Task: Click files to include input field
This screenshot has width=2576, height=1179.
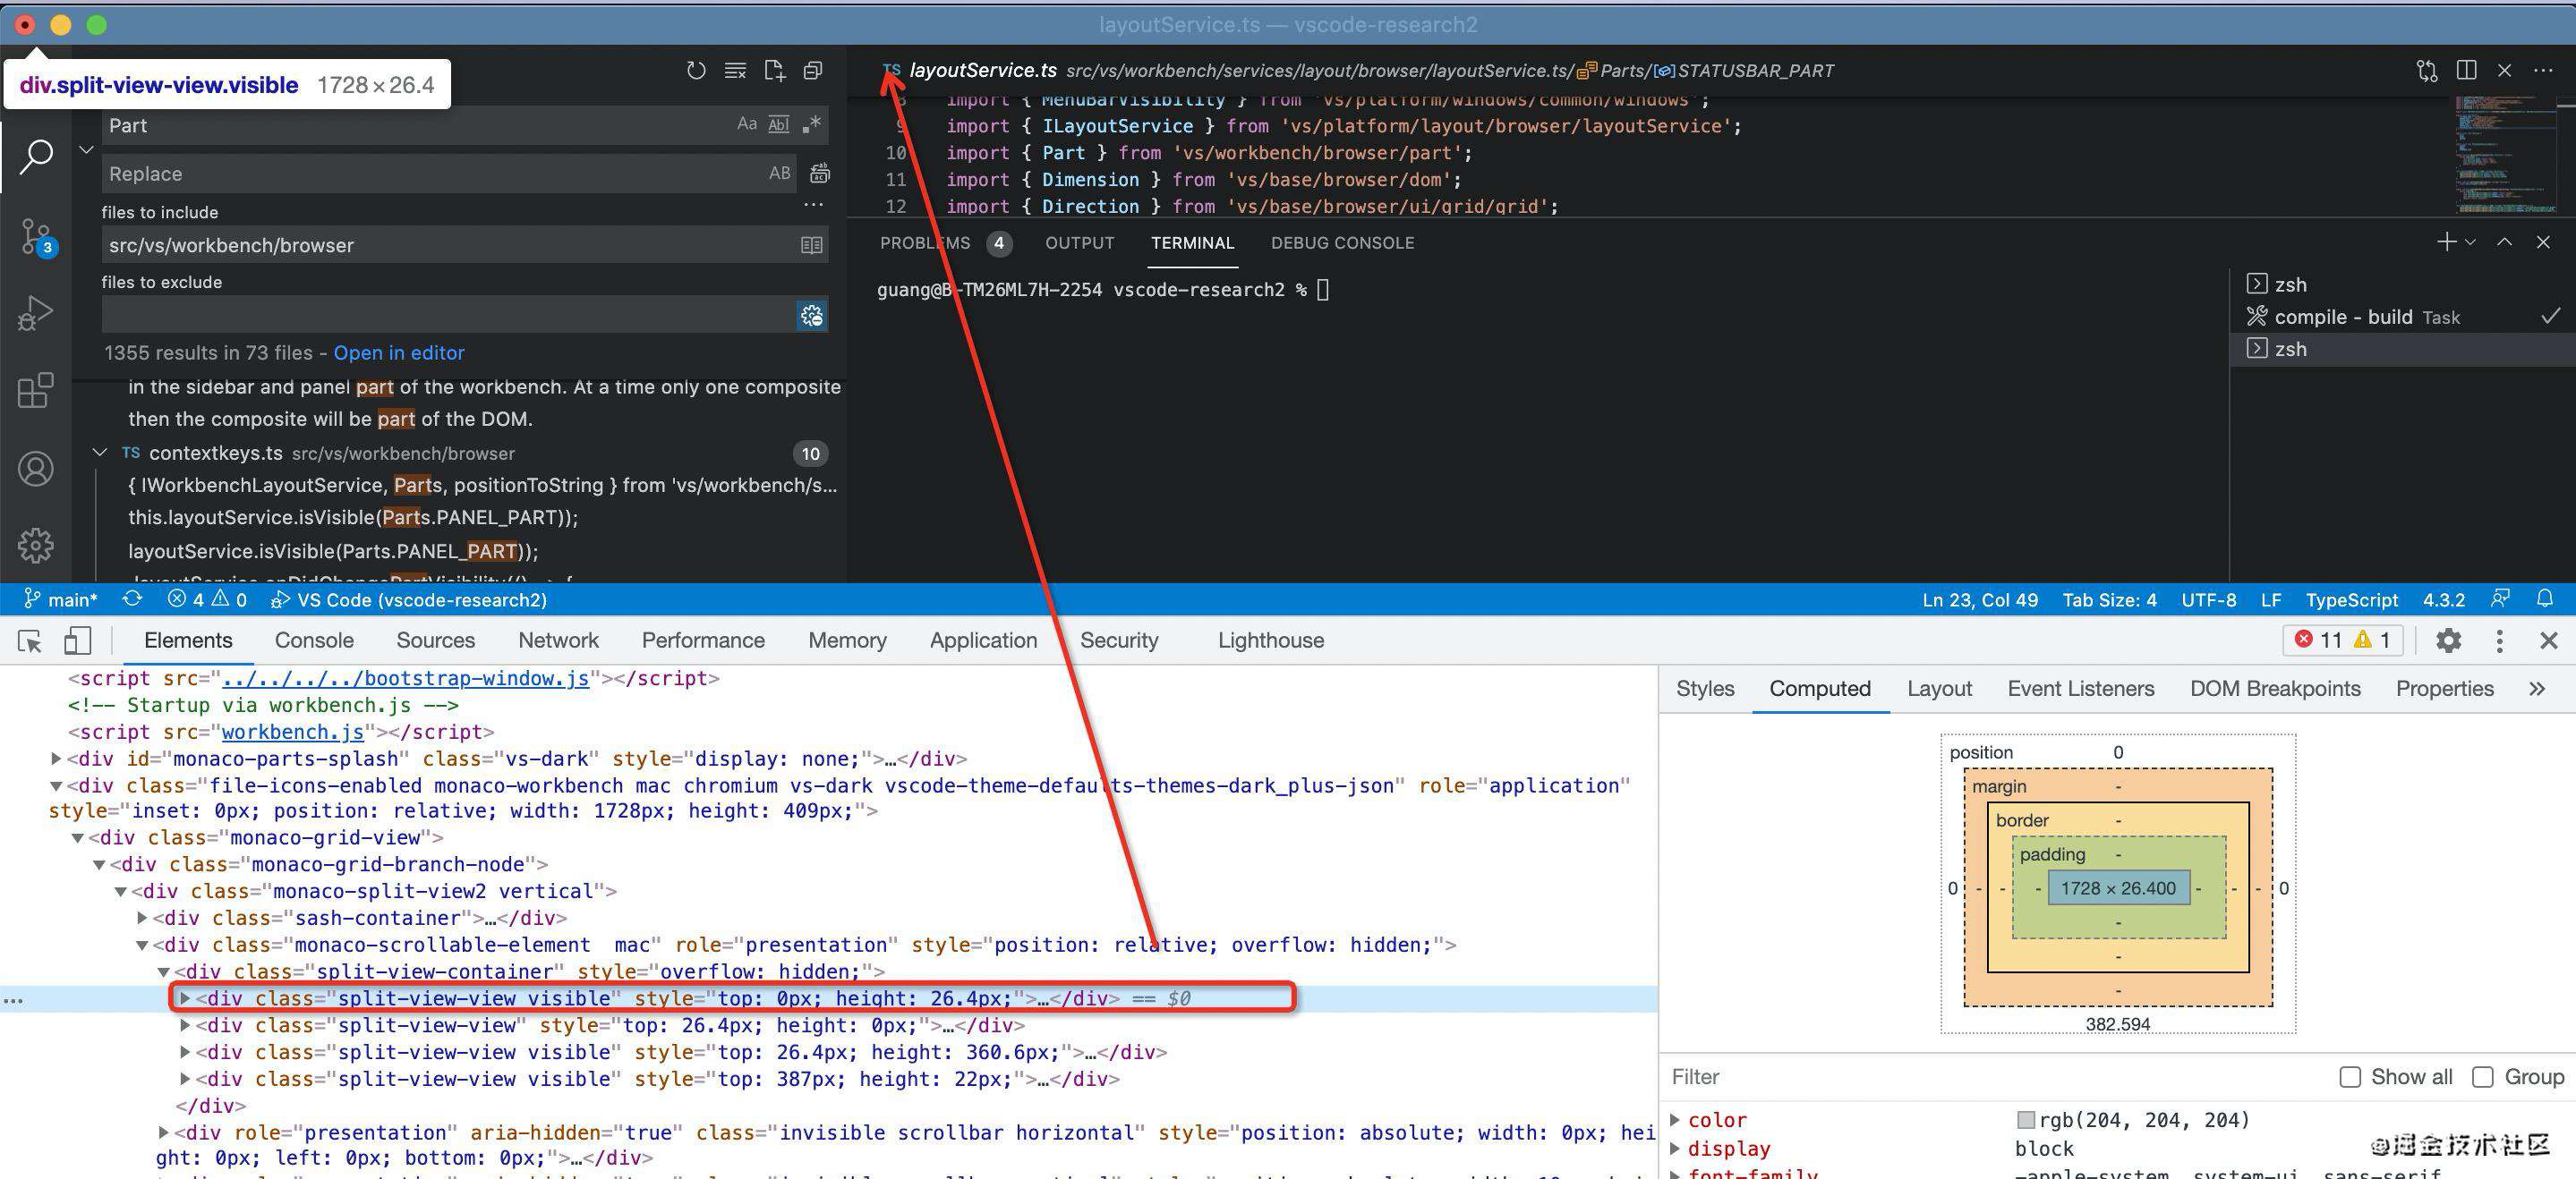Action: 450,246
